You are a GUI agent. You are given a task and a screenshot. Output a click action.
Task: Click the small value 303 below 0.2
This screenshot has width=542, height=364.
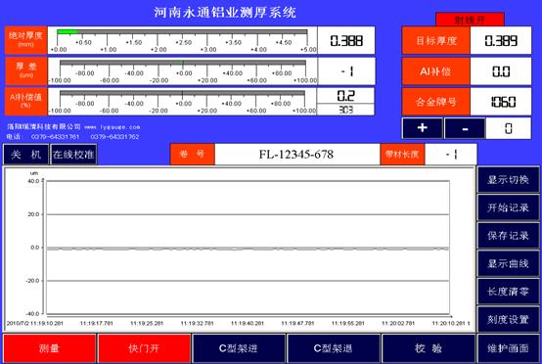[345, 110]
